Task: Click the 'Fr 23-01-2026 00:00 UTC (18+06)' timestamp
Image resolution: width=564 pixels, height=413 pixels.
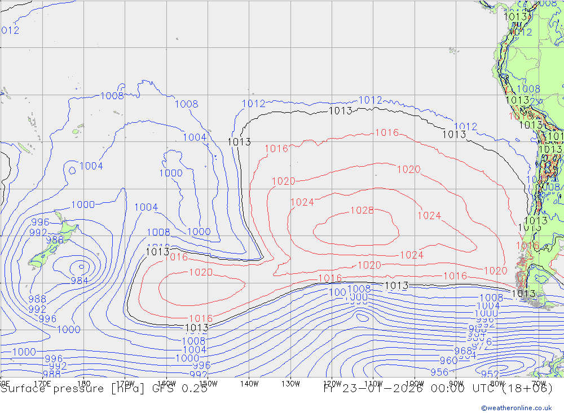Action: 438,389
